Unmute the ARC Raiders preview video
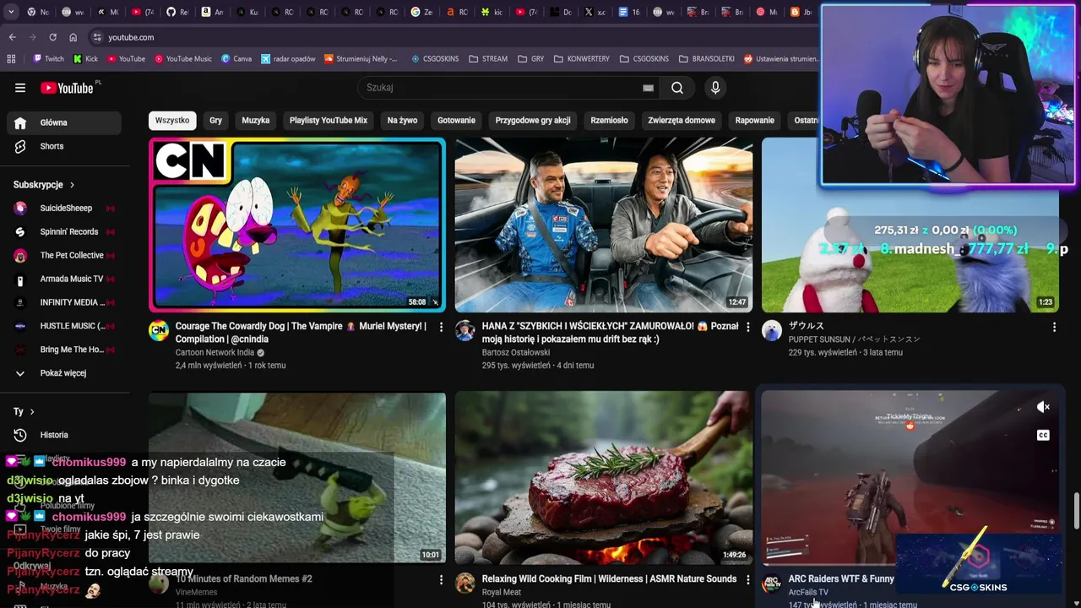This screenshot has width=1081, height=608. 1043,407
